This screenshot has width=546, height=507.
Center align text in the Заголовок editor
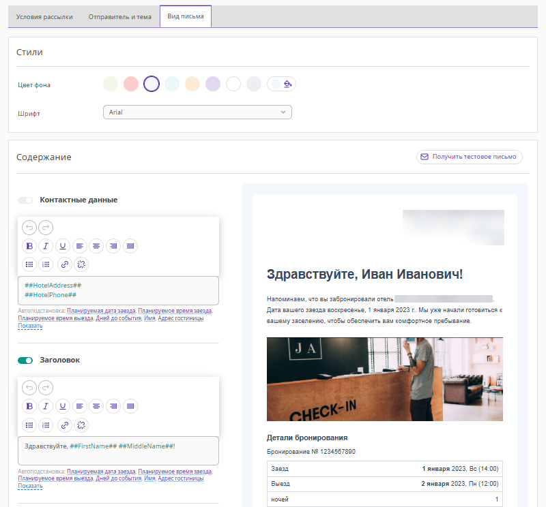96,406
